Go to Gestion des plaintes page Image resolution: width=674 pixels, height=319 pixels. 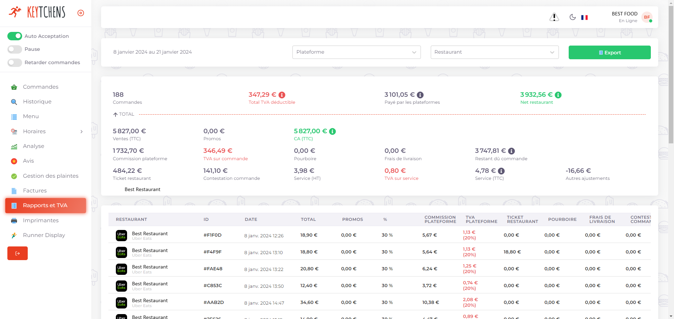(51, 176)
